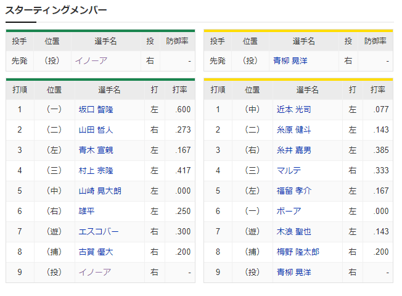The width and height of the screenshot is (402, 296).
Task: Open player page for 山崎 晃大朗
Action: coord(100,191)
